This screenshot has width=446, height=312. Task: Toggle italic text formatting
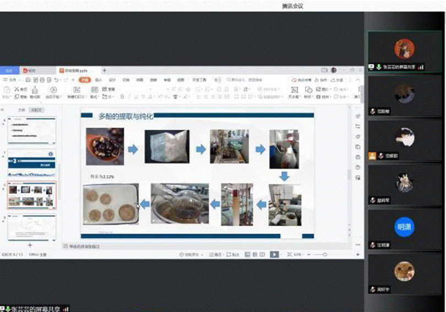[x=129, y=97]
